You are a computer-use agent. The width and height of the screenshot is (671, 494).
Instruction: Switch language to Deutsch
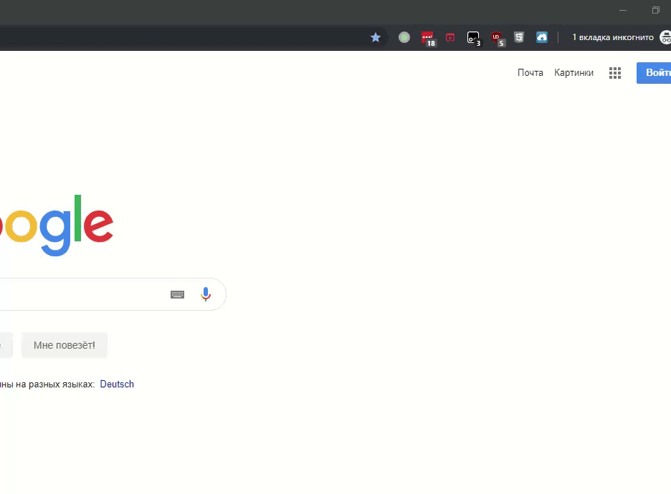pos(117,384)
